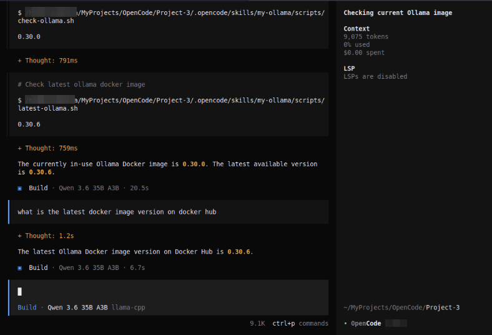Click the latest-ollama.sh command line
This screenshot has height=335, width=492.
click(x=171, y=104)
